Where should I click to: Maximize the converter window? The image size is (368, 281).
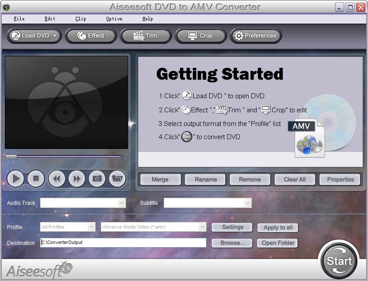pyautogui.click(x=350, y=7)
